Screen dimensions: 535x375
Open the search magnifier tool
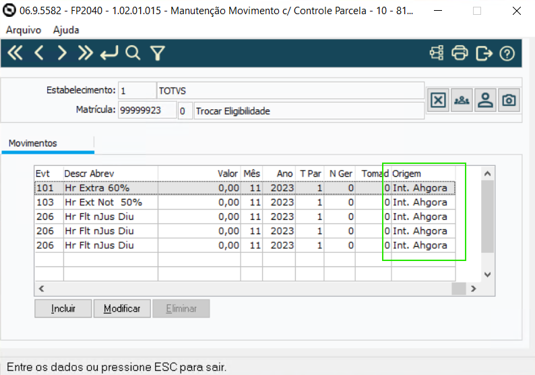tap(133, 53)
